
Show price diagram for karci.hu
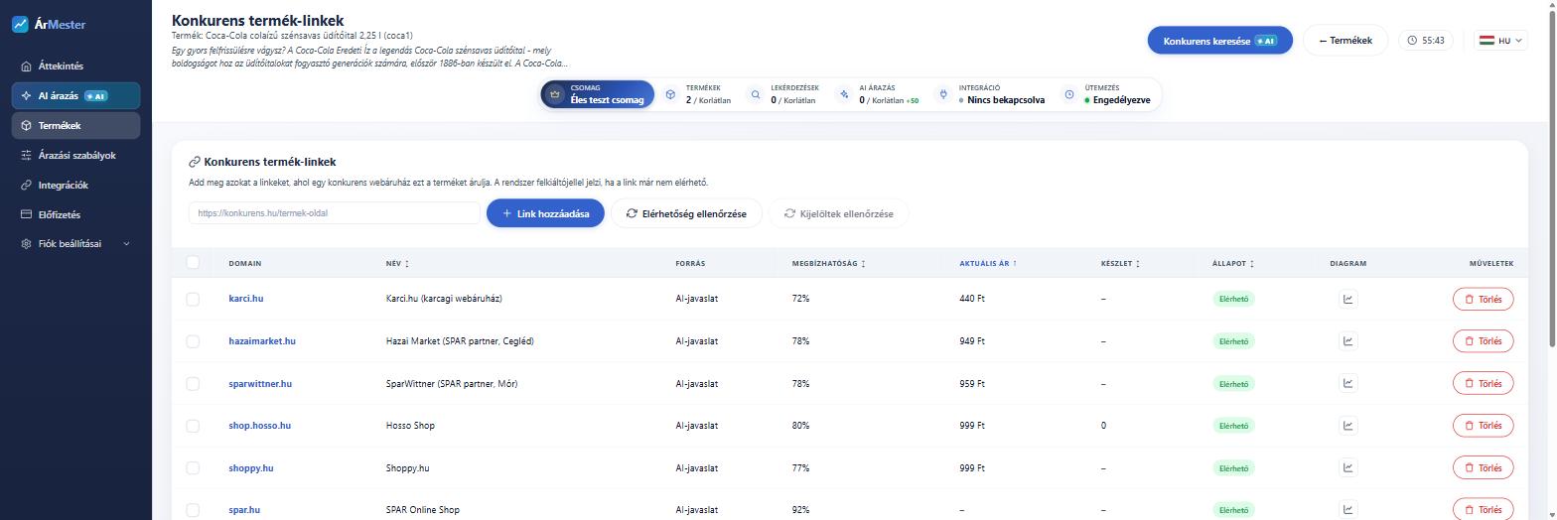(x=1347, y=299)
